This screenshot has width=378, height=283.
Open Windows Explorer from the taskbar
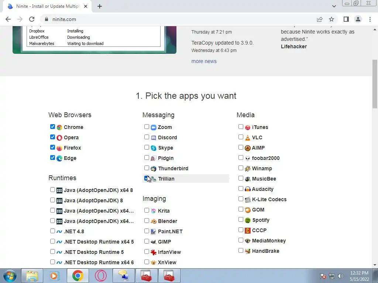[x=32, y=276]
